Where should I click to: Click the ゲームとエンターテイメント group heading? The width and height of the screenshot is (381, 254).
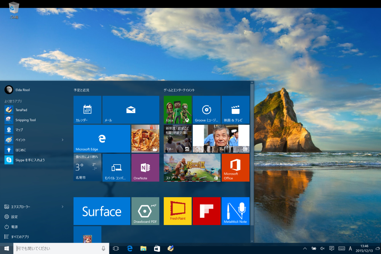pos(179,90)
